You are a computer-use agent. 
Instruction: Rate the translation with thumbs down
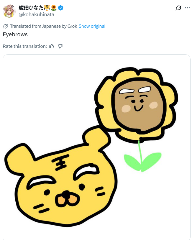pos(60,46)
